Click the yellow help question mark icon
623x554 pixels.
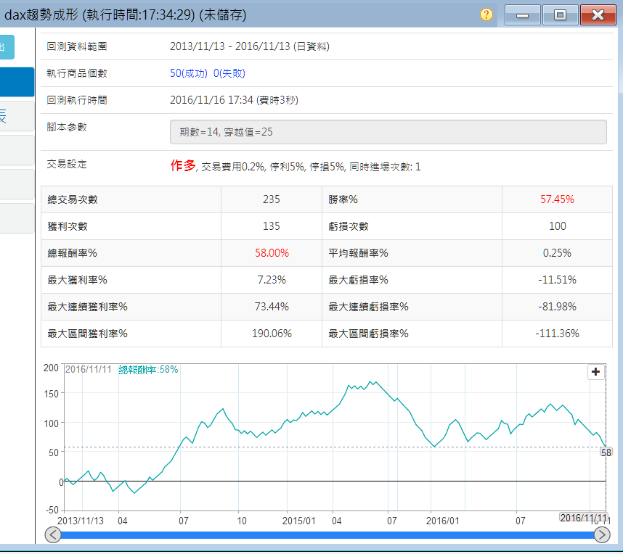pyautogui.click(x=486, y=15)
